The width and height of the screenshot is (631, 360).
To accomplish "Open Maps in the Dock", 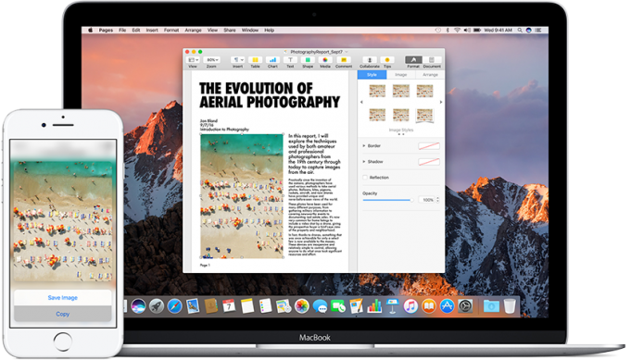I will click(284, 306).
